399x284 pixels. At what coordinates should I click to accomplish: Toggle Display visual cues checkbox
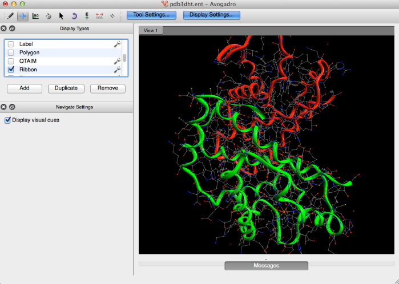7,120
